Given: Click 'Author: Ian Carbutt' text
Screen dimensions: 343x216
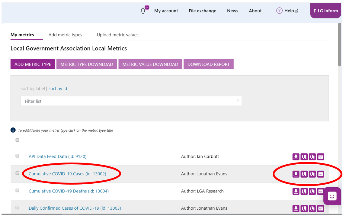Looking at the screenshot, I should coord(200,156).
